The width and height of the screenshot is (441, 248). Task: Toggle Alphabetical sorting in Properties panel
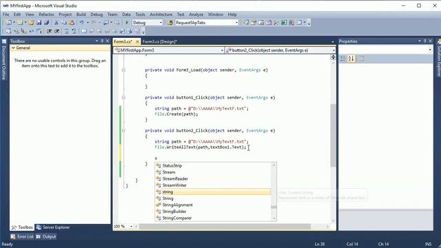coord(351,59)
